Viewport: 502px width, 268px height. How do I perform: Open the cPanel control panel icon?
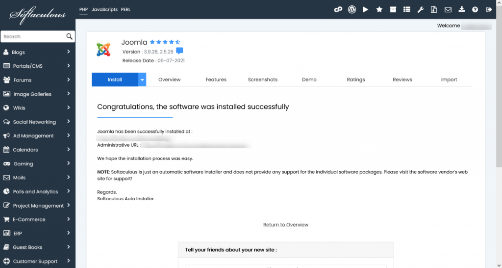coord(338,10)
